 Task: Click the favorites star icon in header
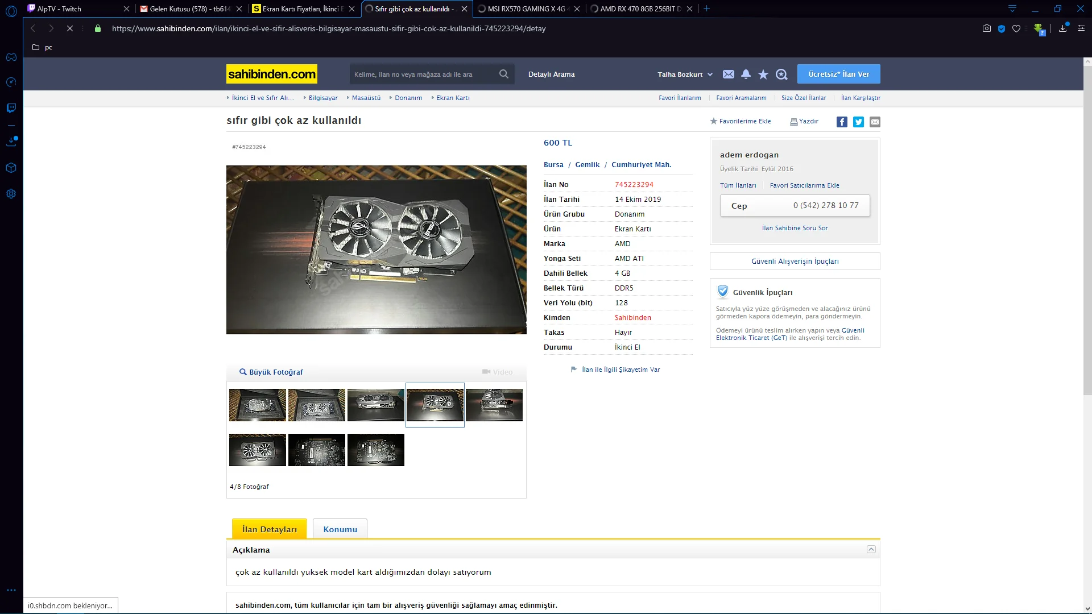click(x=763, y=74)
